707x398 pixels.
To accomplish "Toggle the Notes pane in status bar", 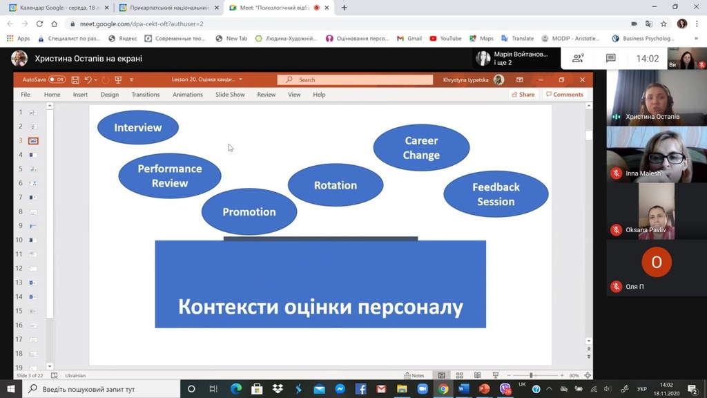I will [414, 375].
